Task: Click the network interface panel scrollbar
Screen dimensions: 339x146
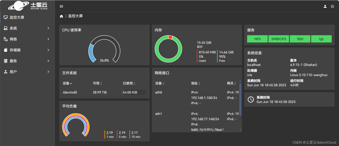Action: tap(240, 98)
